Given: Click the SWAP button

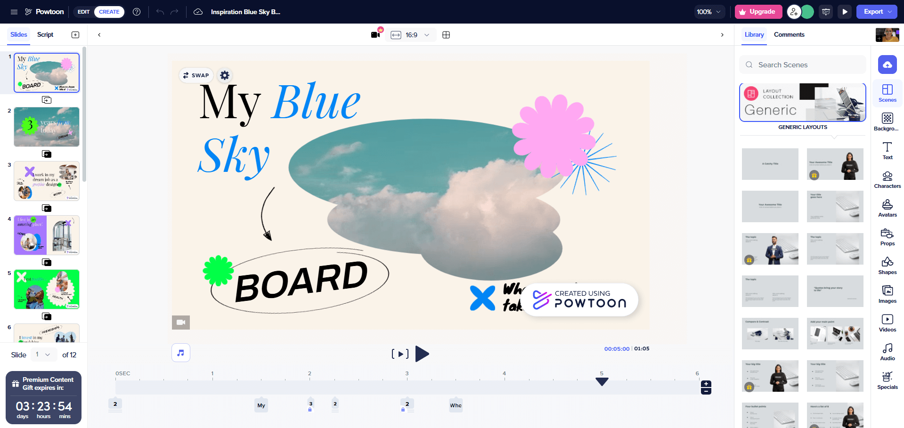Looking at the screenshot, I should point(196,75).
